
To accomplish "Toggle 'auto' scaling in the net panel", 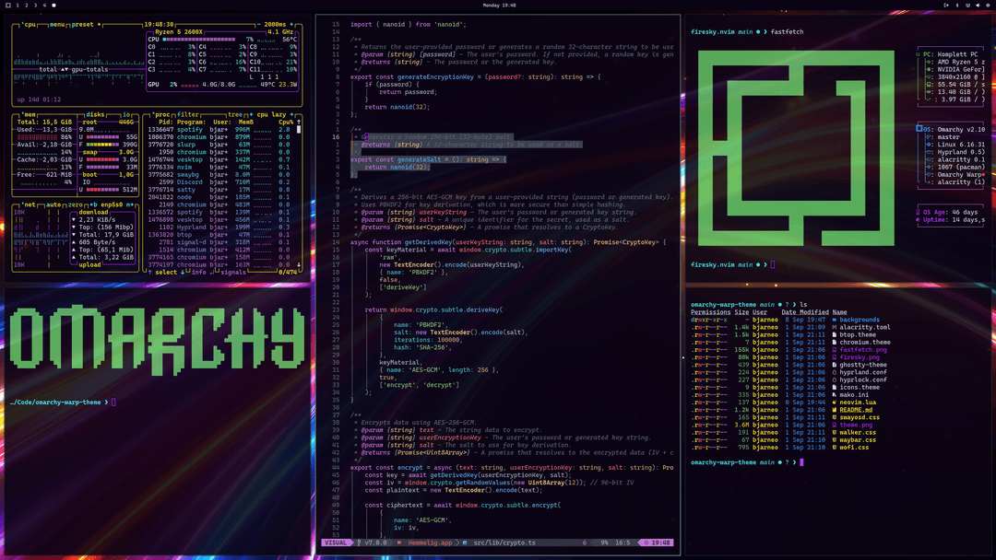I will 54,204.
